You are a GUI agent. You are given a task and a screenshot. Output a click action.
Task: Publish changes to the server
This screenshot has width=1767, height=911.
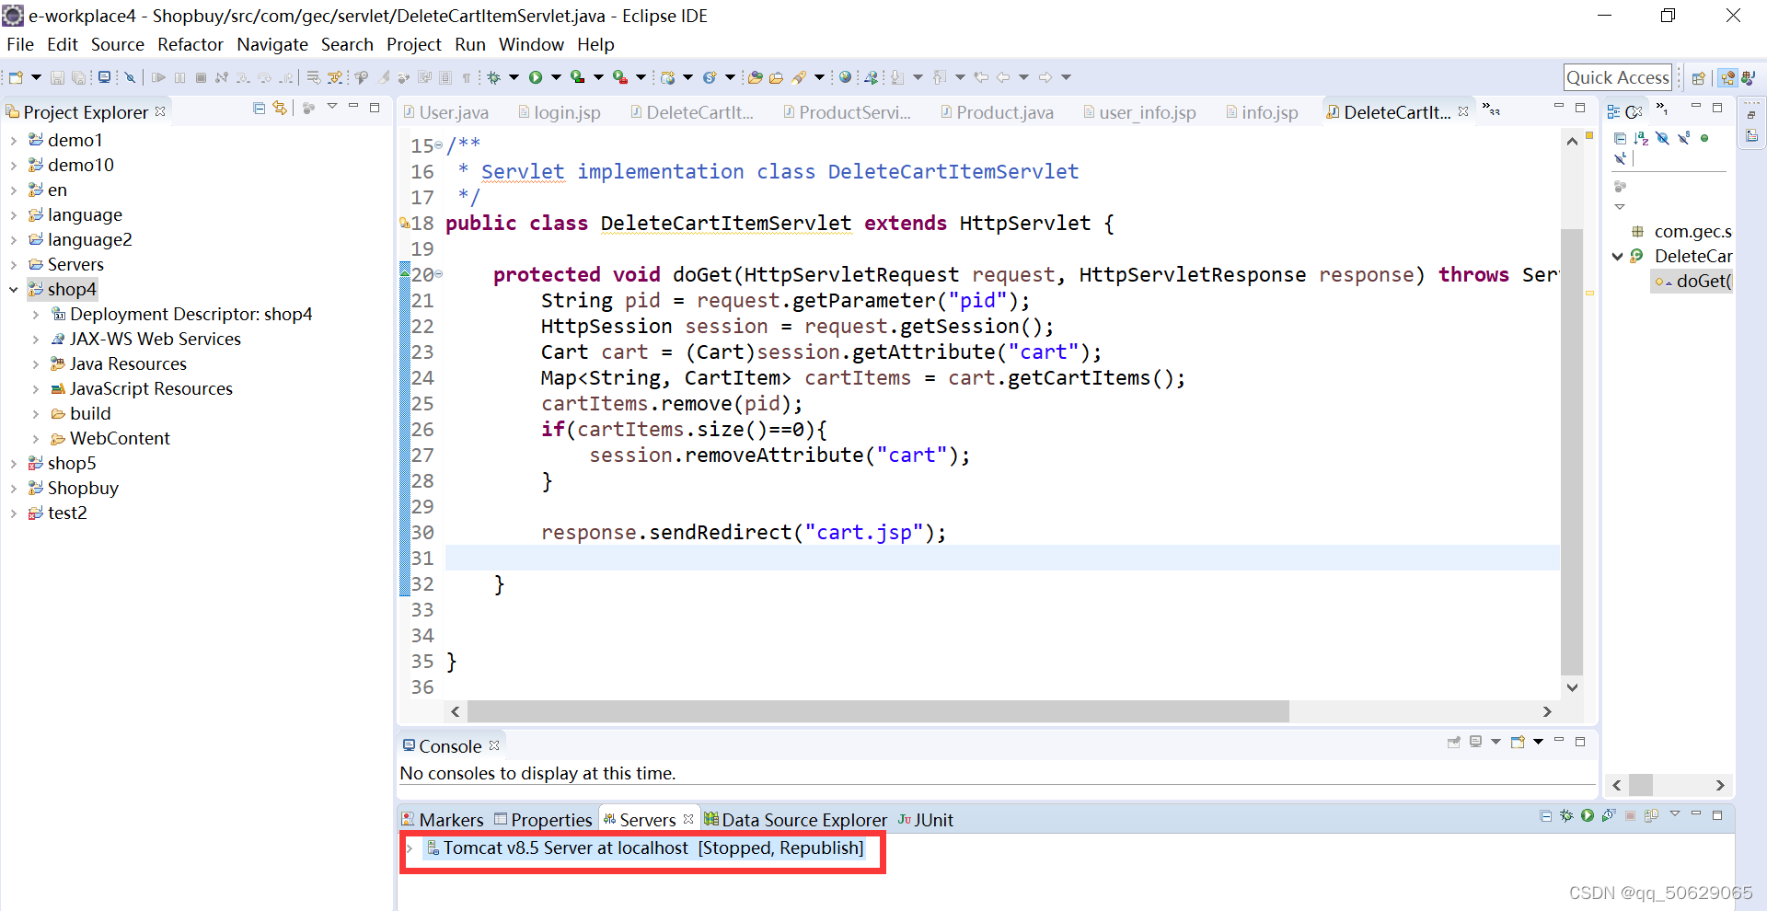click(x=1650, y=815)
